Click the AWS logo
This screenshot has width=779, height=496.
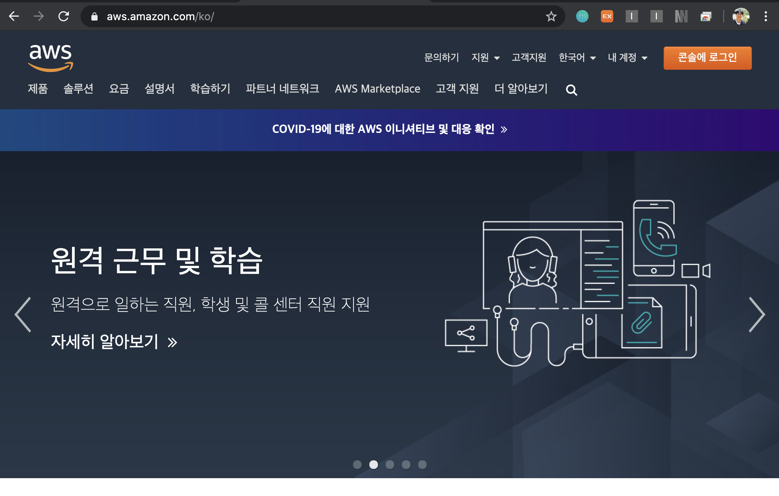[50, 57]
